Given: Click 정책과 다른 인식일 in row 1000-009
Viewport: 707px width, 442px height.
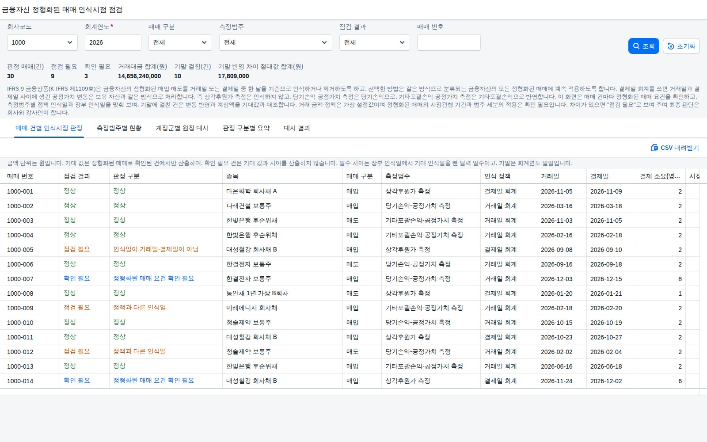Looking at the screenshot, I should pyautogui.click(x=139, y=308).
